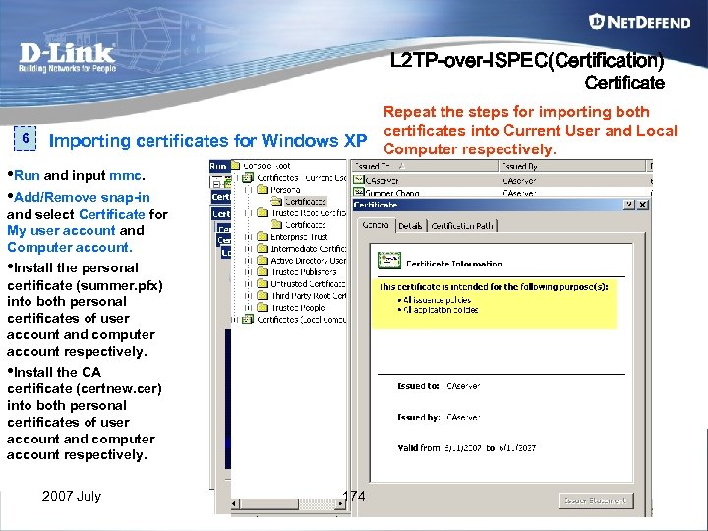The width and height of the screenshot is (708, 531).
Task: Switch to the General tab
Action: 376,225
